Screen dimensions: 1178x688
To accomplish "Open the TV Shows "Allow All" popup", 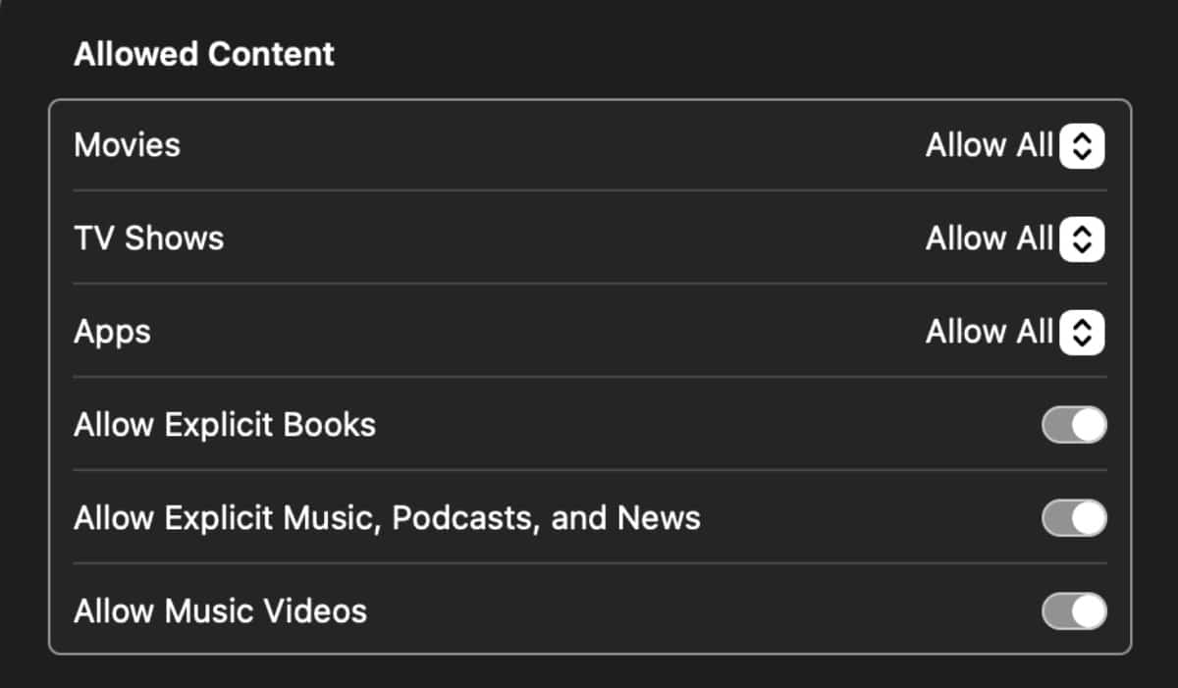I will pyautogui.click(x=990, y=238).
